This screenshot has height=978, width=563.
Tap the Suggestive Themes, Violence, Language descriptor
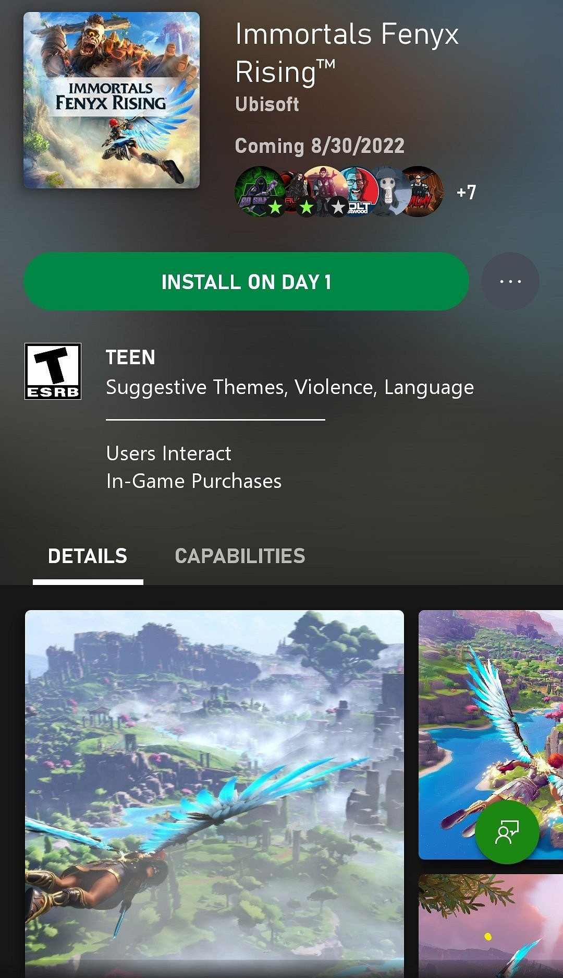(x=290, y=387)
